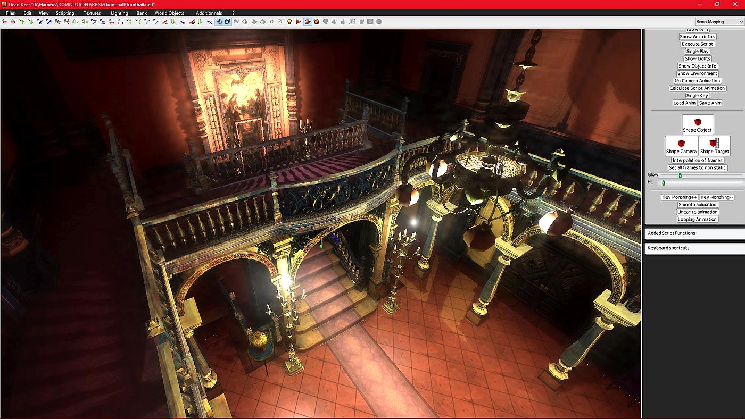Open the View menu

tap(44, 13)
